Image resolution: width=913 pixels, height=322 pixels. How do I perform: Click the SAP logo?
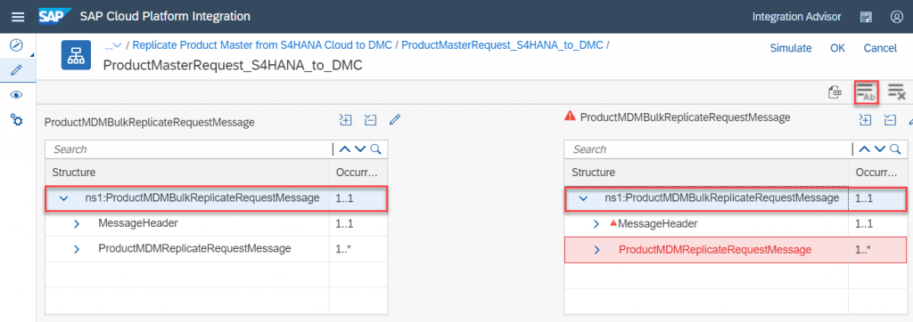(x=54, y=16)
